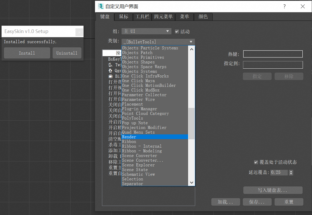Image resolution: width=312 pixels, height=215 pixels.
Task: Click the category dropdown scroll-down arrow
Action: coord(191,183)
